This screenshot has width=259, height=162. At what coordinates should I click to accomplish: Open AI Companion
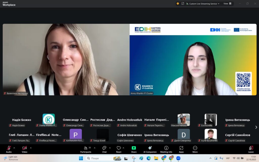click(150, 148)
